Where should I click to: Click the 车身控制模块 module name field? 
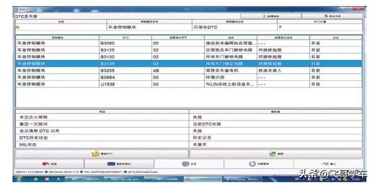pyautogui.click(x=149, y=27)
